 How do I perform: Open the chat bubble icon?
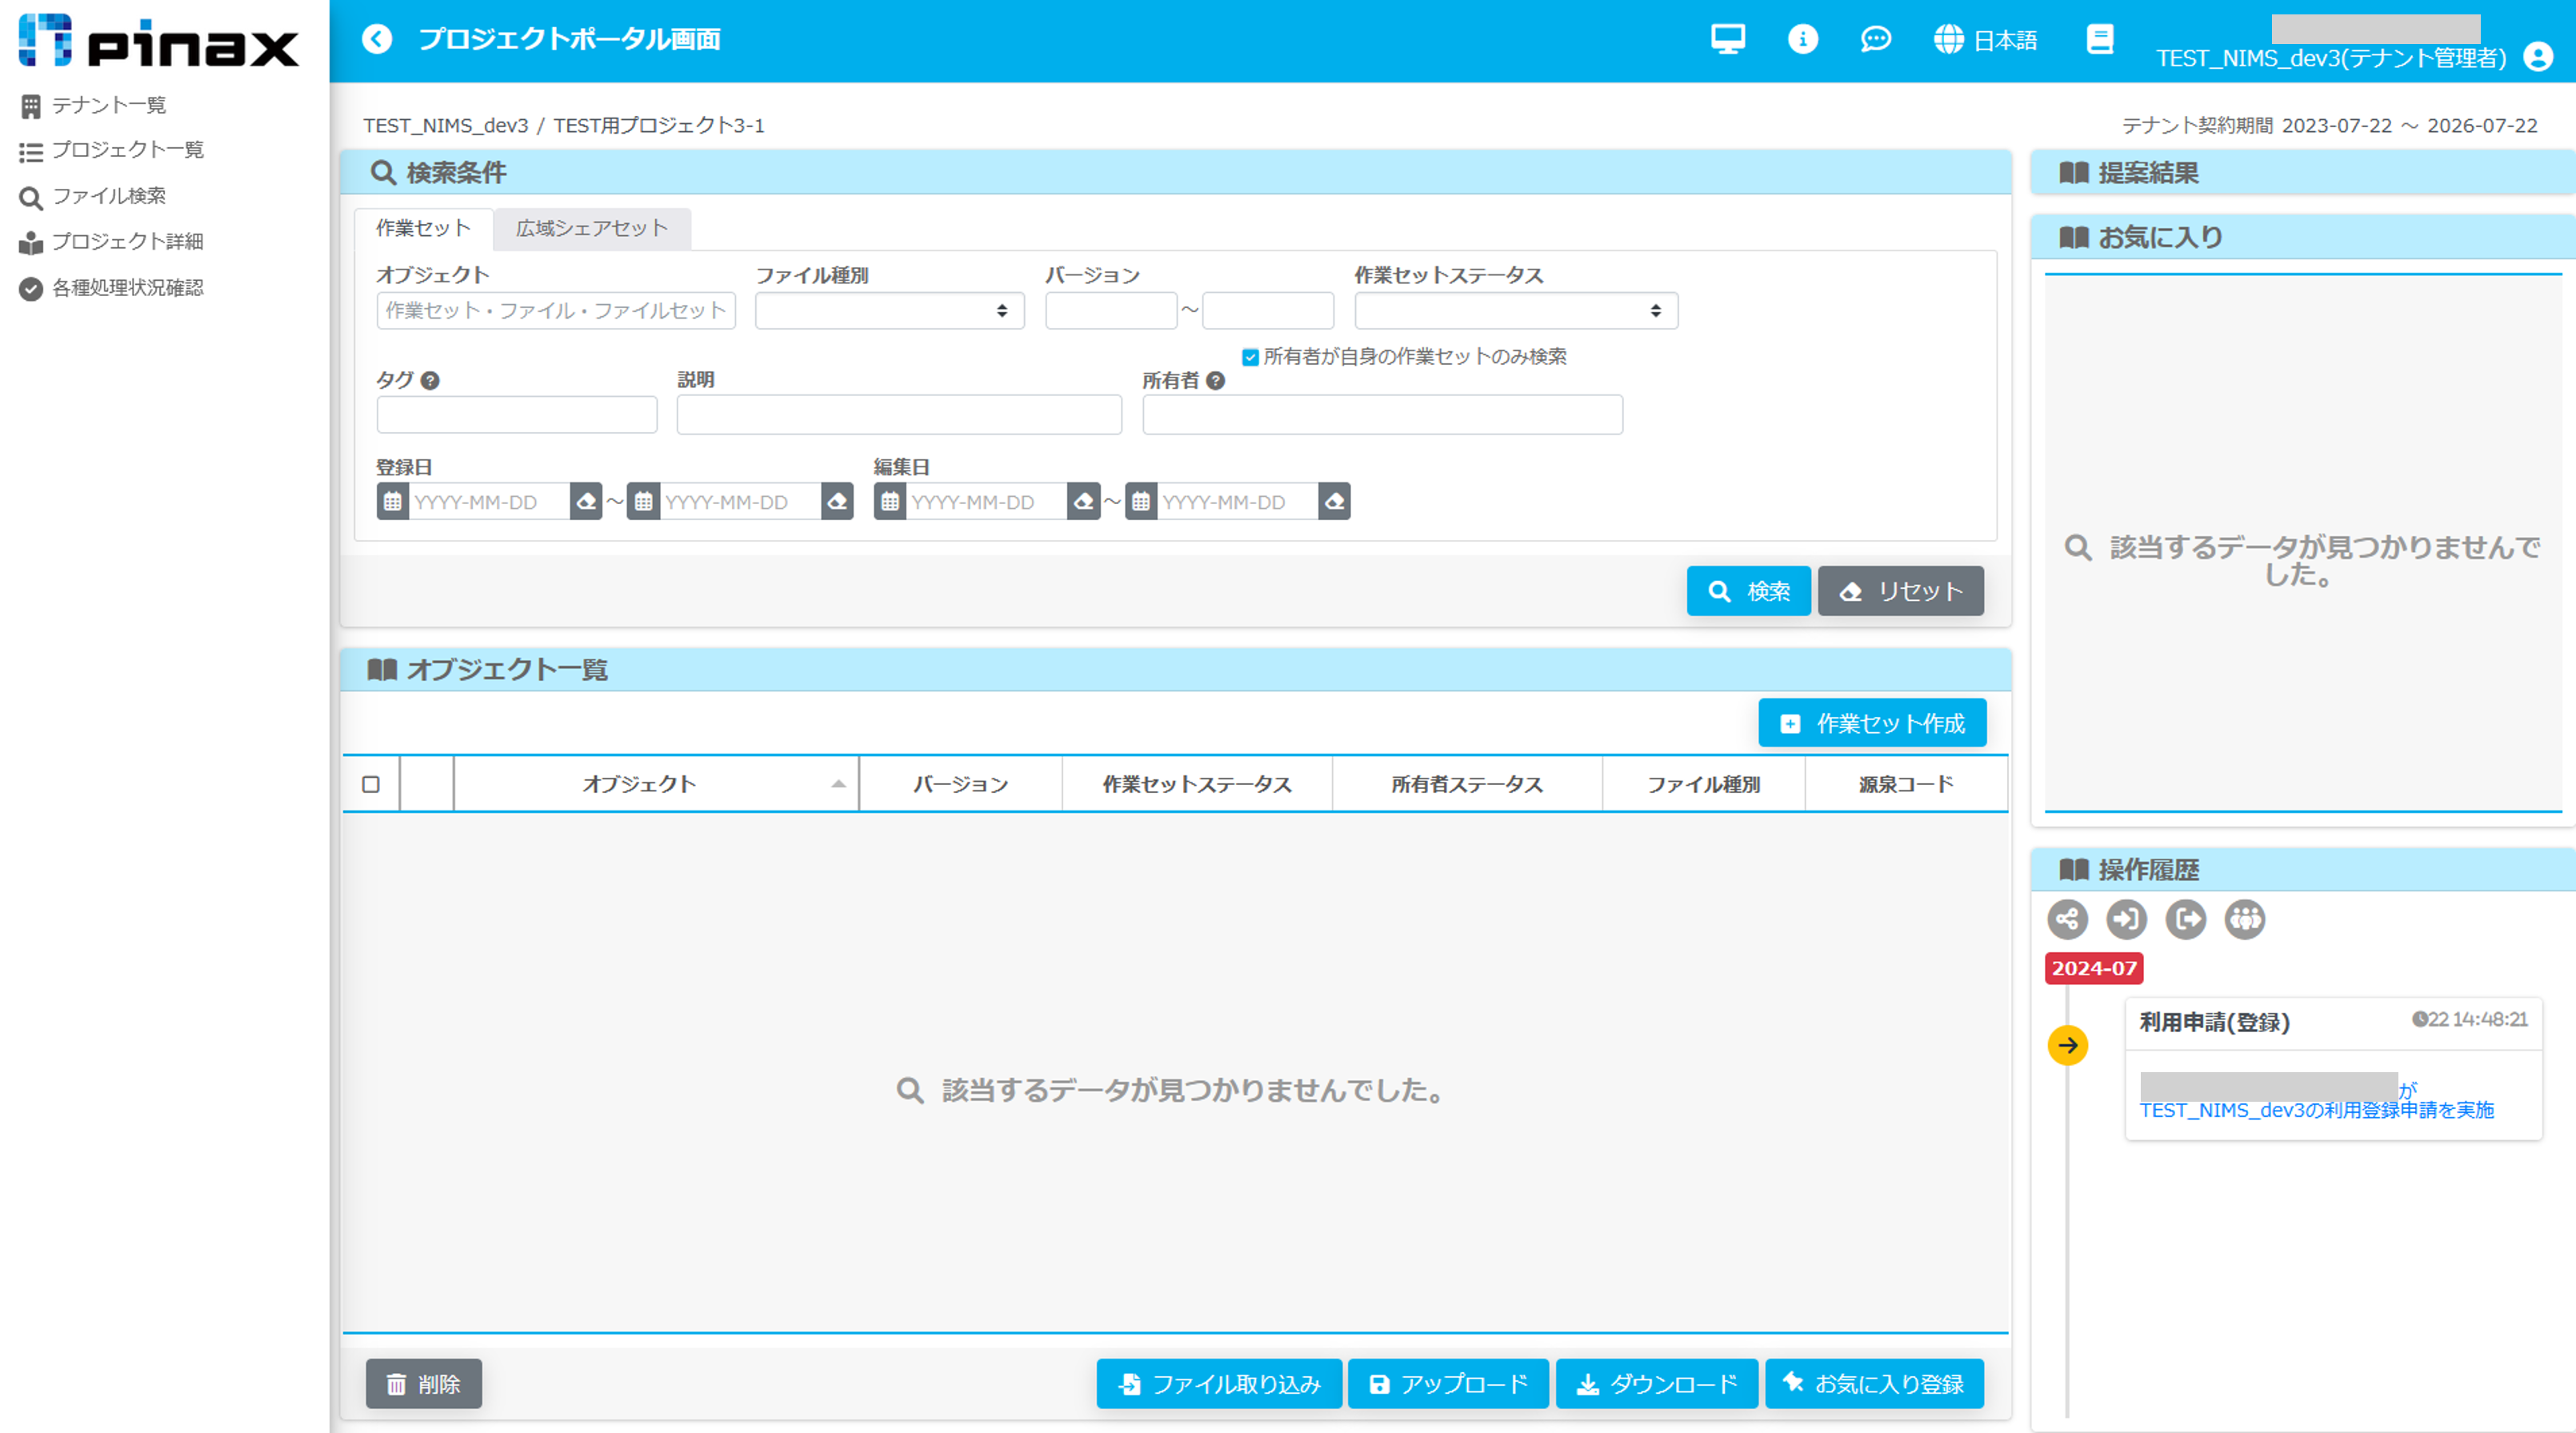click(x=1875, y=39)
